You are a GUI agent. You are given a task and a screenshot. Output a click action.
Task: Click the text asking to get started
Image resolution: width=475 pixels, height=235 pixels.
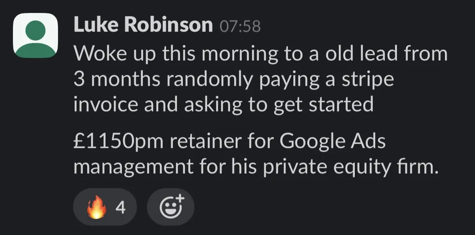(278, 105)
